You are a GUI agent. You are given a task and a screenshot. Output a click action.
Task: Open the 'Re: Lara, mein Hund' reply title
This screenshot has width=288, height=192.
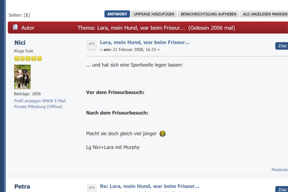point(149,186)
